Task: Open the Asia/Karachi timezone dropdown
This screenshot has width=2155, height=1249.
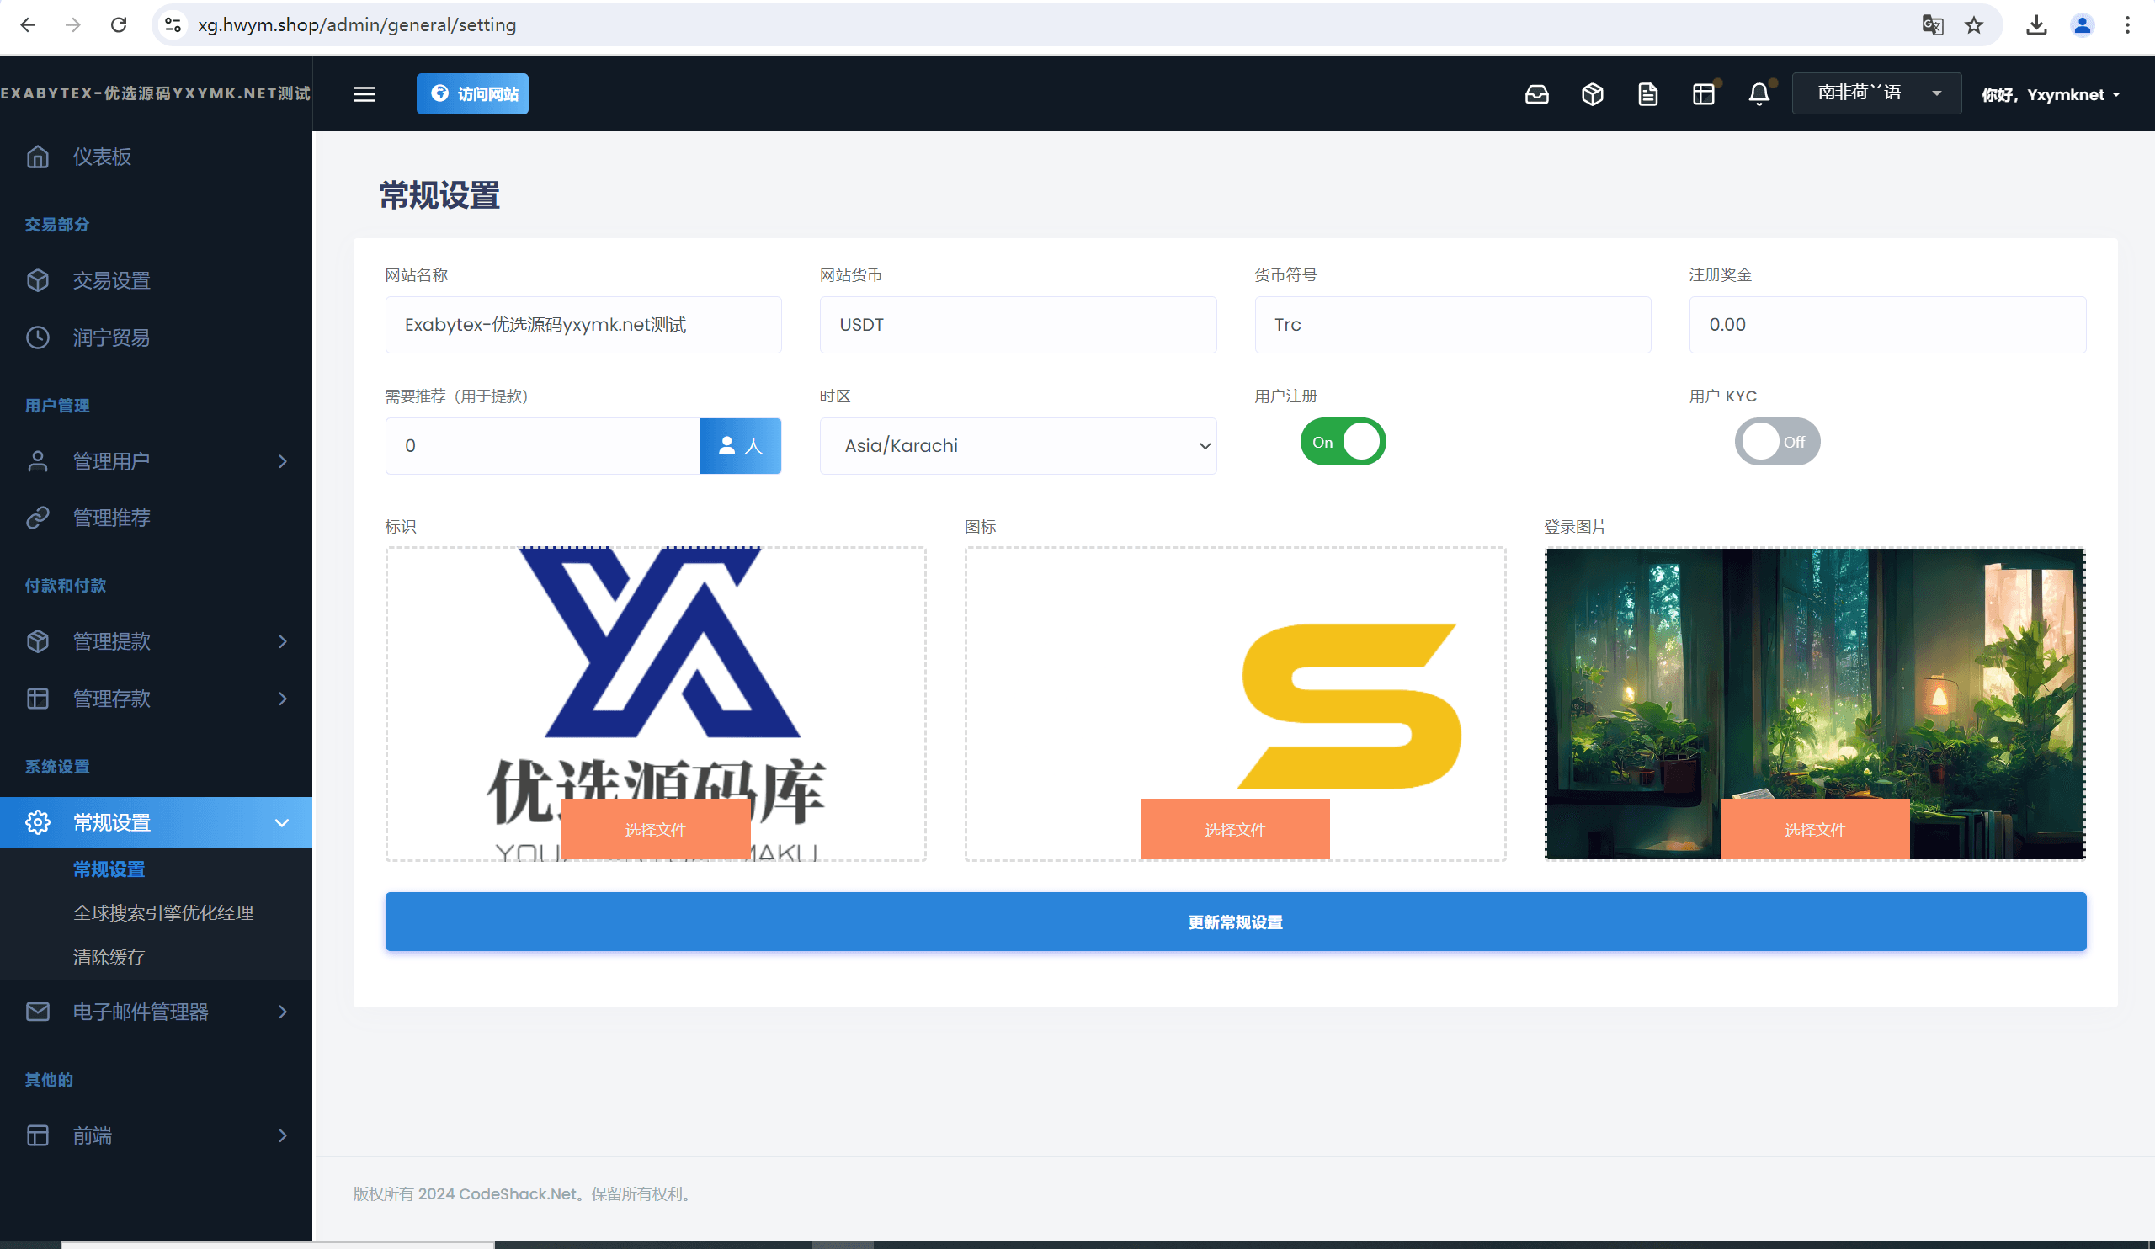Action: click(1018, 446)
